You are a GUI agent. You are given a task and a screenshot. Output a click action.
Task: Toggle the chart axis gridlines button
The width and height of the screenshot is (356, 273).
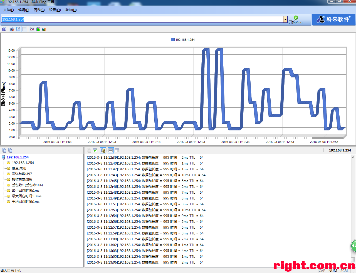pyautogui.click(x=24, y=29)
